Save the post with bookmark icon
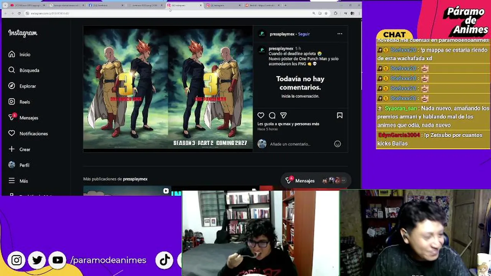Screen dimensions: 491x276 click(x=339, y=115)
